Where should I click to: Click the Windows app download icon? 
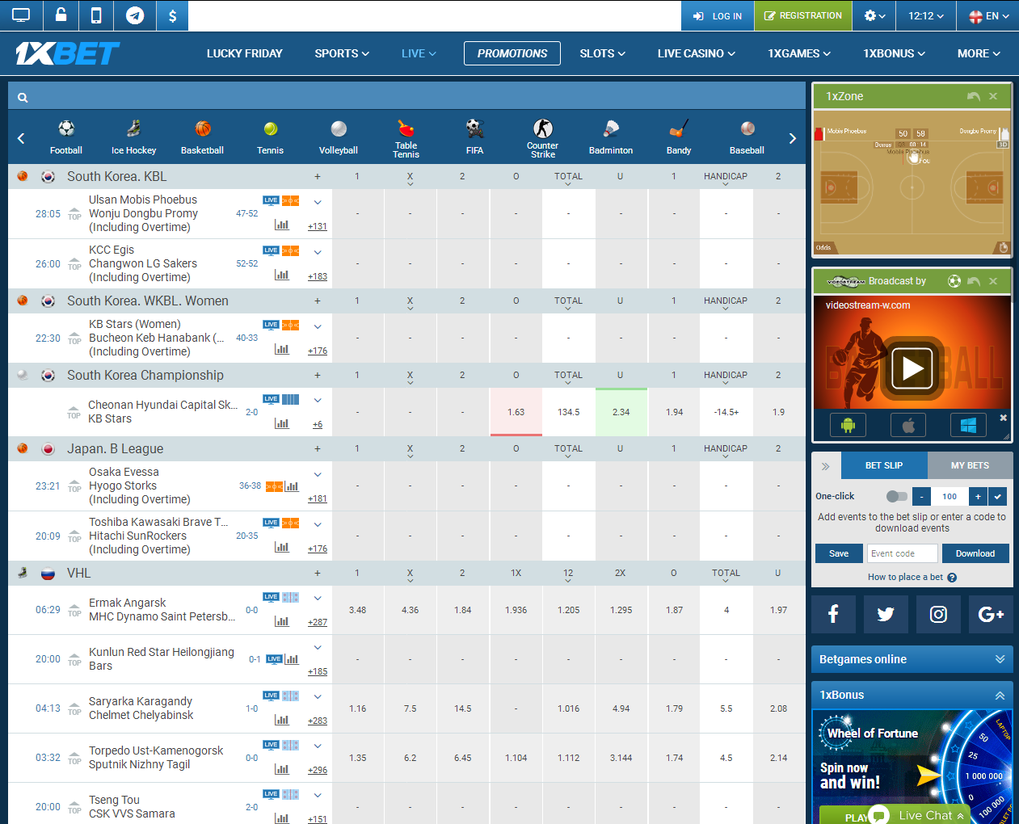(969, 425)
